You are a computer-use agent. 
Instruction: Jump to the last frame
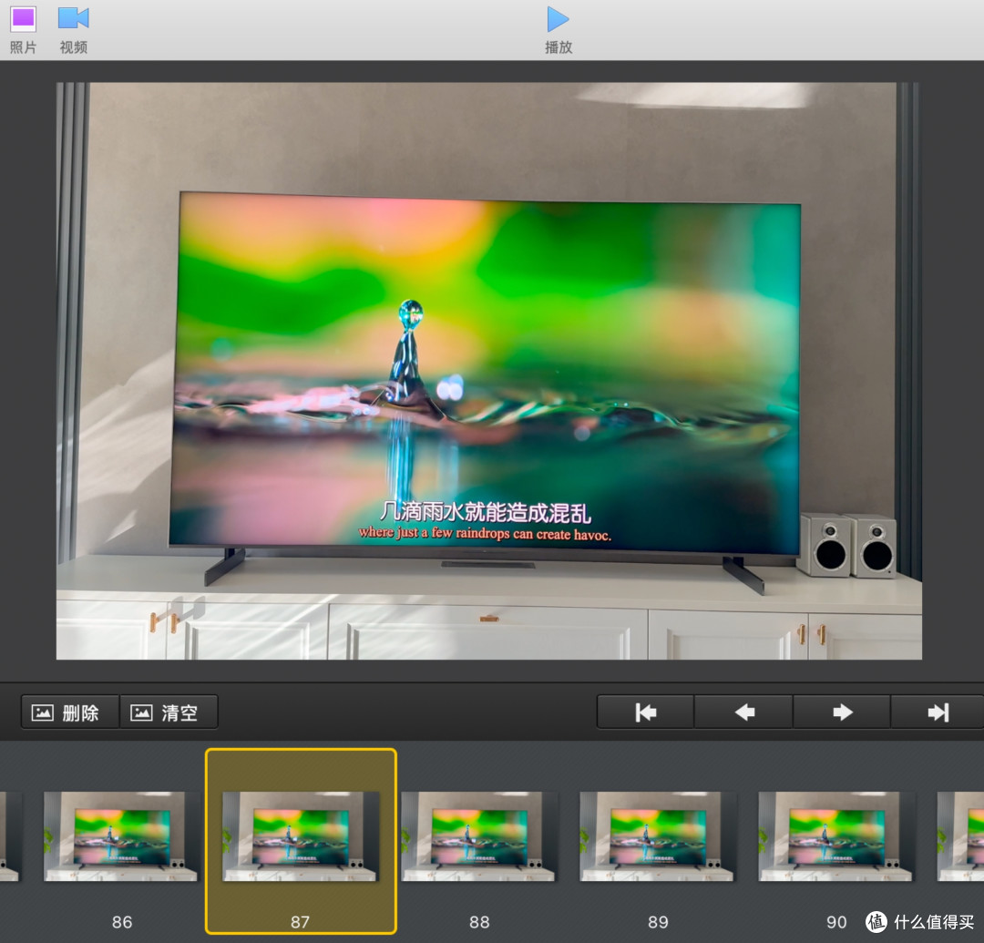click(x=938, y=712)
